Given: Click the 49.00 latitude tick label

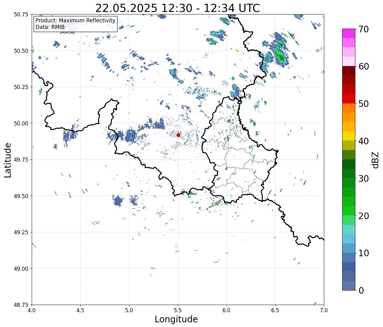Looking at the screenshot, I should point(21,269).
